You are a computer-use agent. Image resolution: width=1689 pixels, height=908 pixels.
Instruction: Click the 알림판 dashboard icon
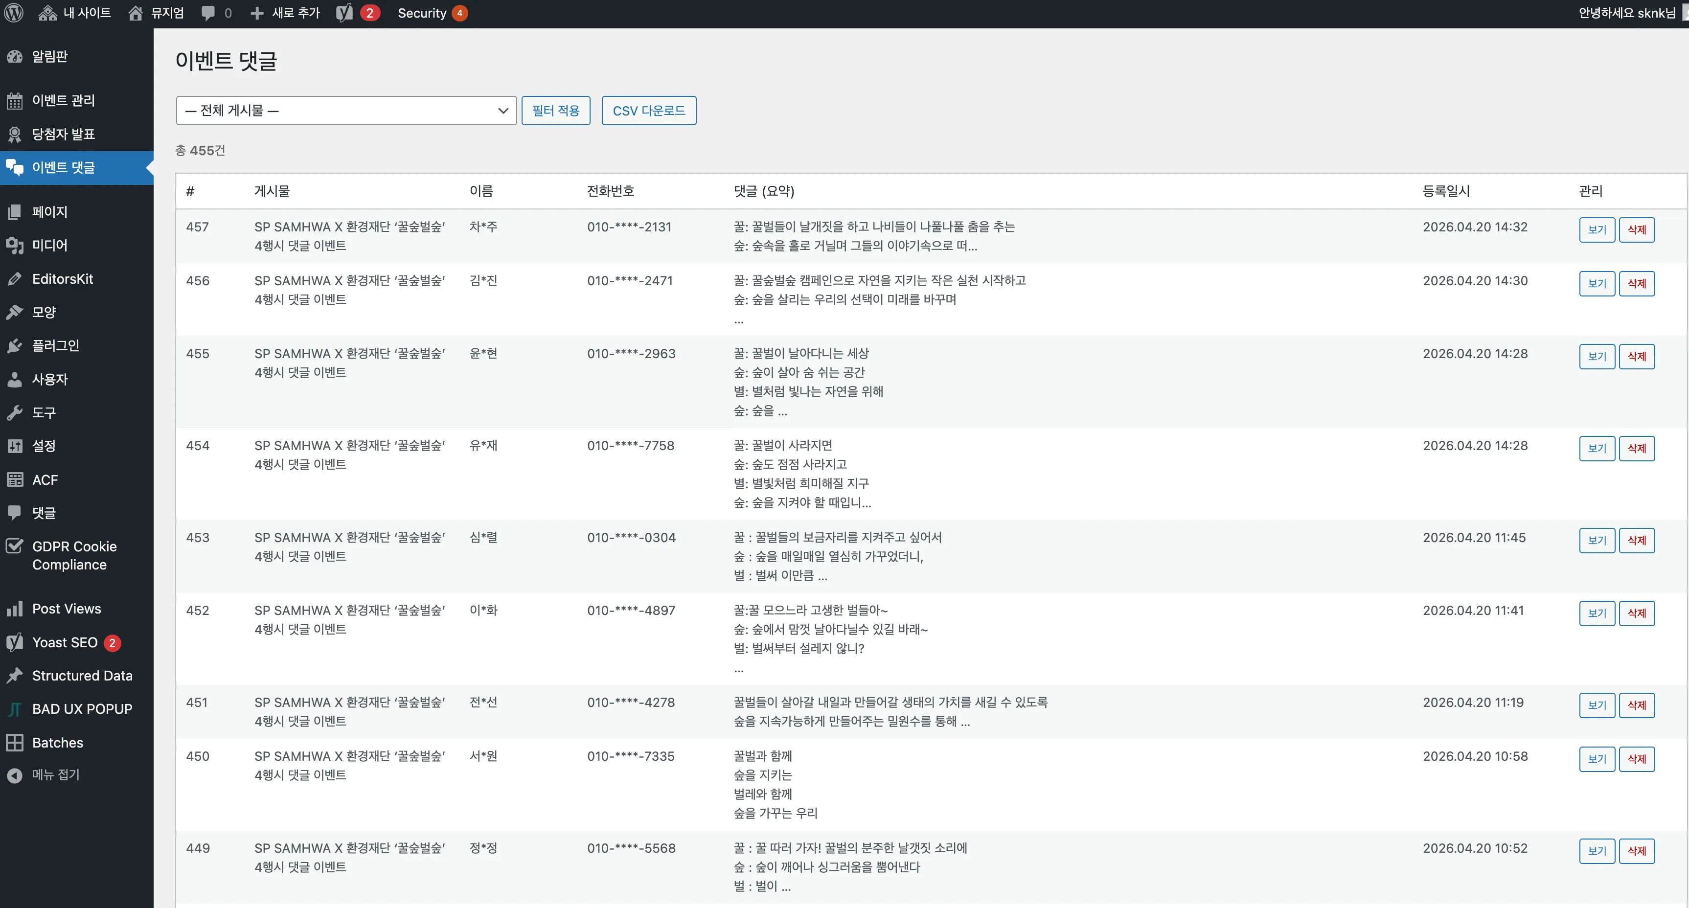pyautogui.click(x=14, y=56)
